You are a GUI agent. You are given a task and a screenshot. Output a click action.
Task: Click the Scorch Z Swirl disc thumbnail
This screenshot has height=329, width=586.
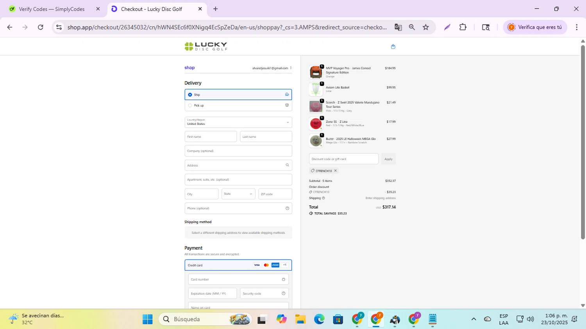316,107
